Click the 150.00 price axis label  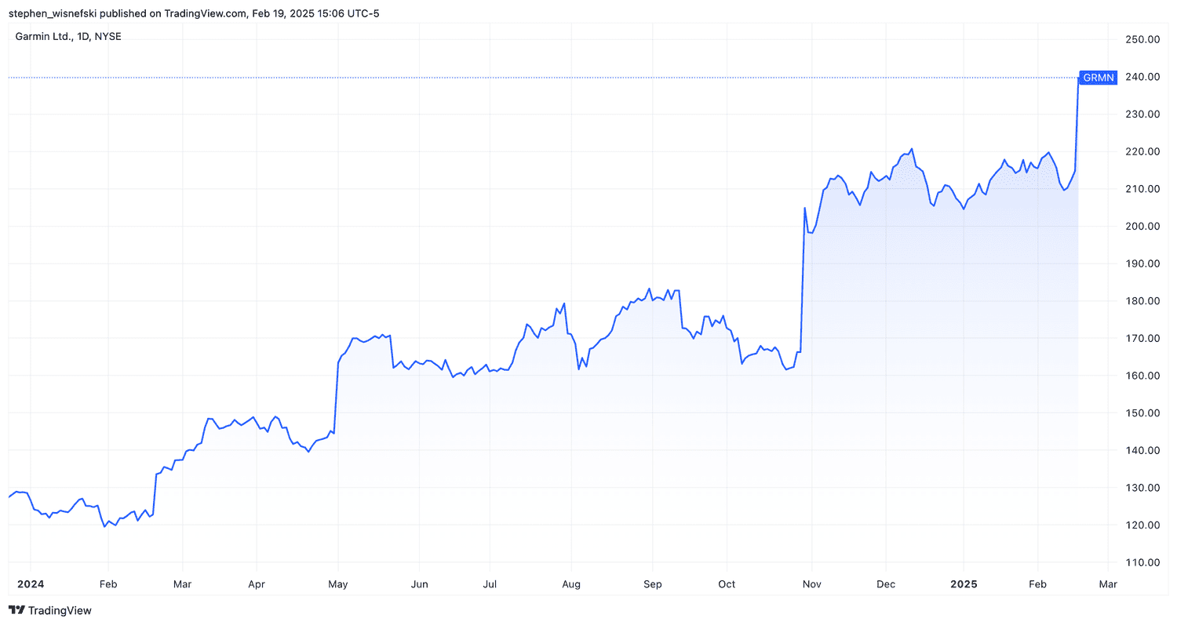(x=1143, y=412)
